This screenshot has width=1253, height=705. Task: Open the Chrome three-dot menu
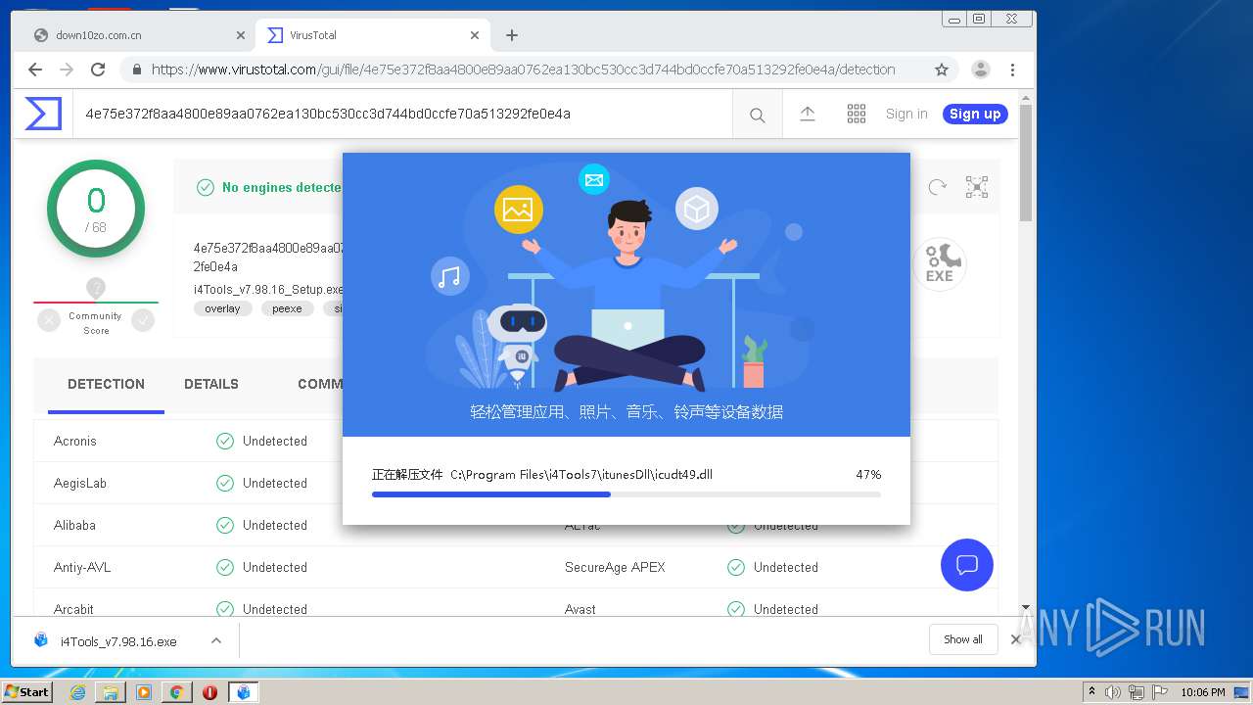point(1013,70)
